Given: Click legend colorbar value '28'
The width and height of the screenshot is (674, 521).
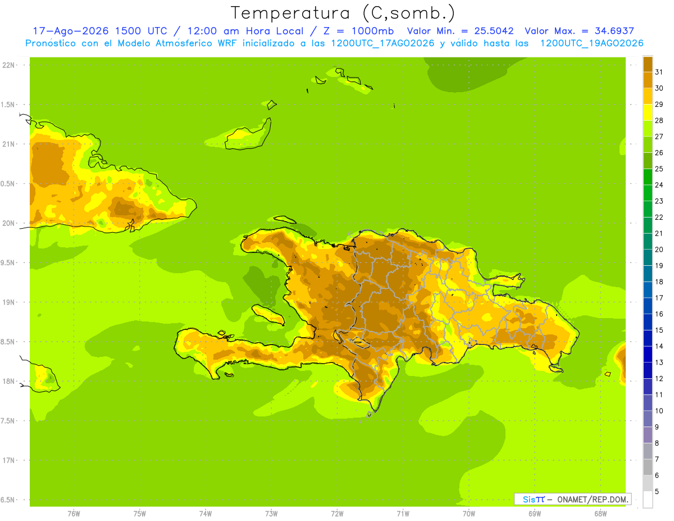Looking at the screenshot, I should (x=659, y=120).
